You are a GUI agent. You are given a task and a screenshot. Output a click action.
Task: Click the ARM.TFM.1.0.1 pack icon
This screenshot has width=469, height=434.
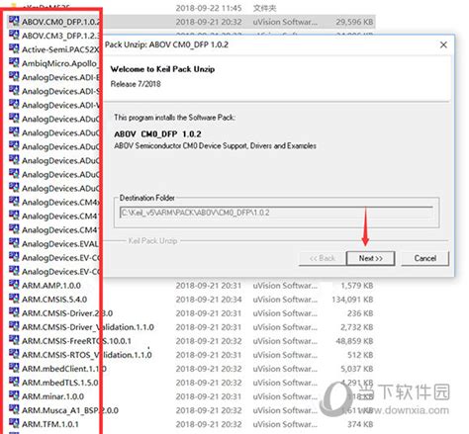[x=14, y=423]
